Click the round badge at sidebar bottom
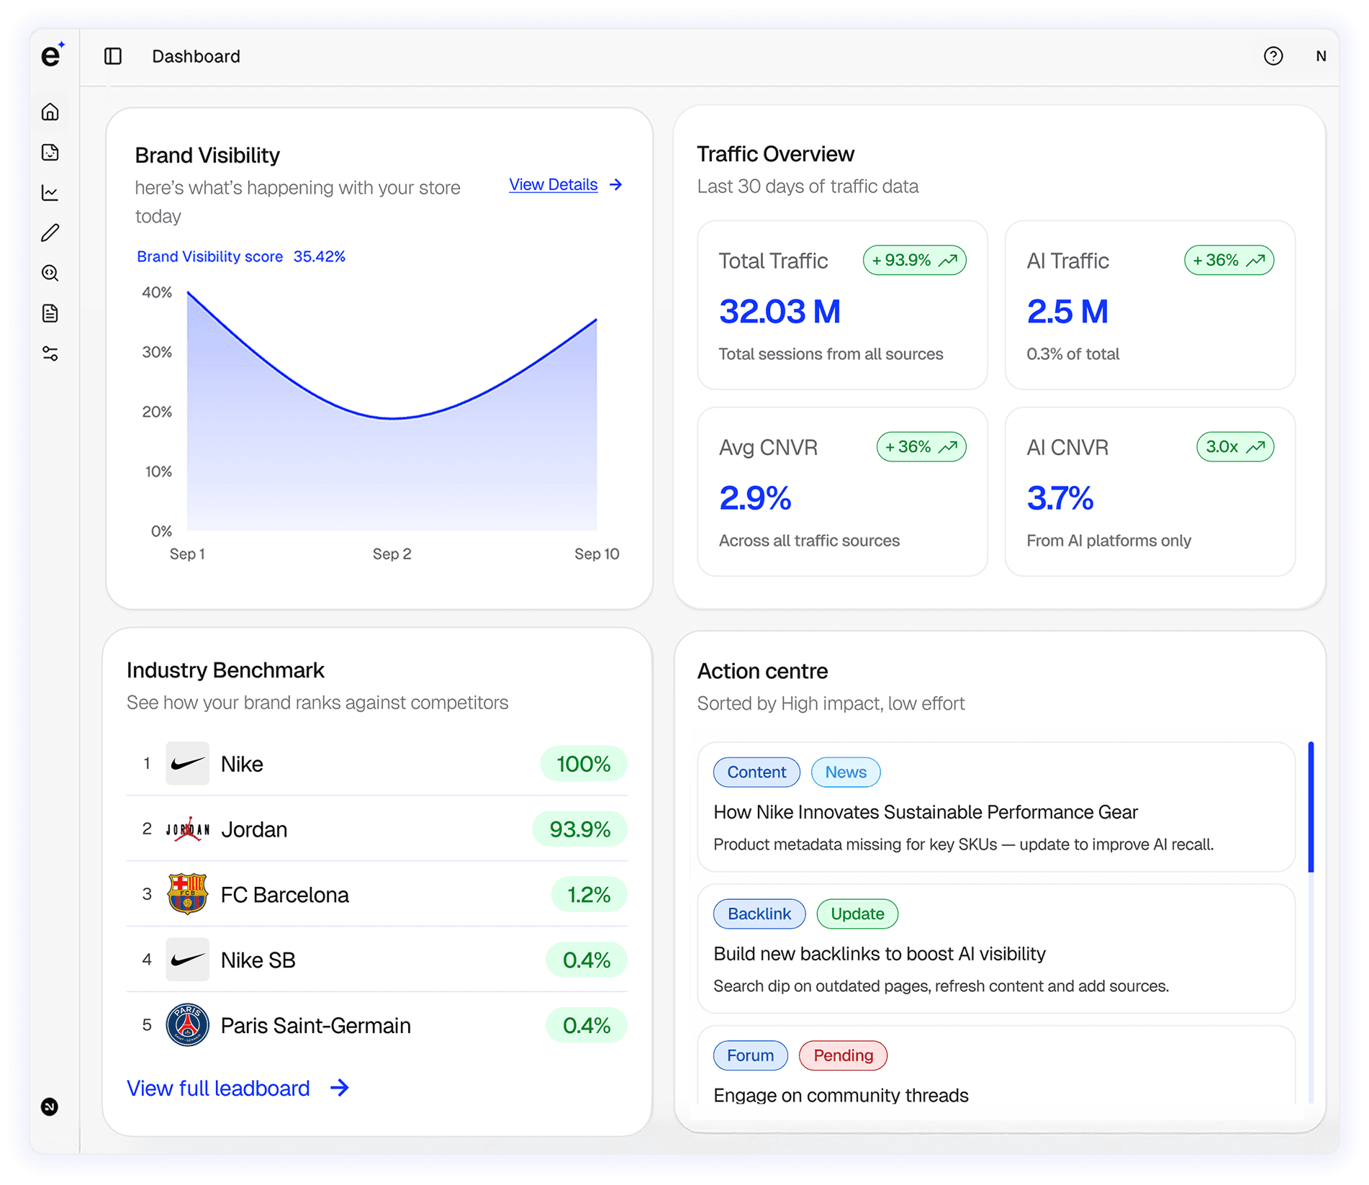The image size is (1369, 1185). [50, 1107]
